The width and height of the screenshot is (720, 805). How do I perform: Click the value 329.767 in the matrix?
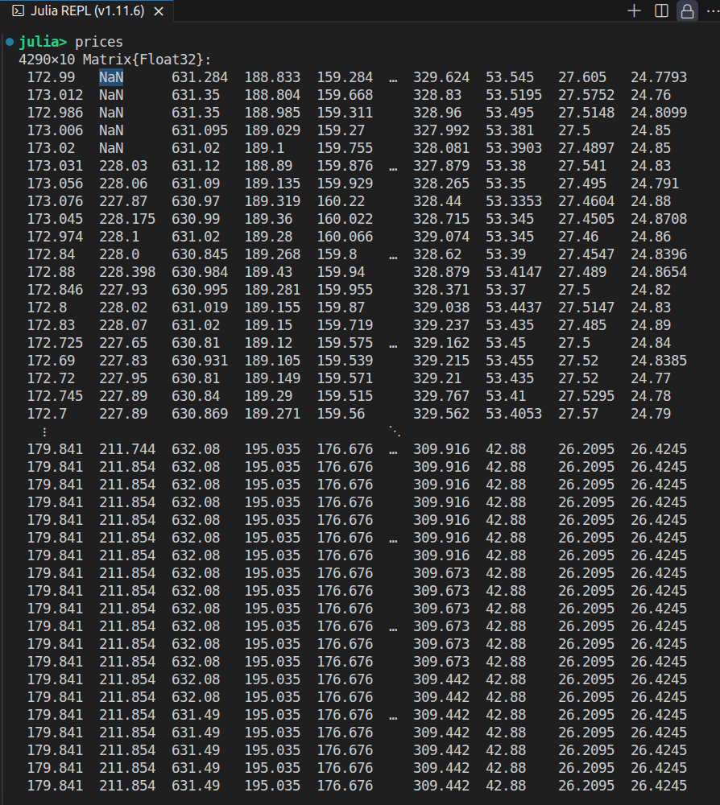click(x=441, y=396)
